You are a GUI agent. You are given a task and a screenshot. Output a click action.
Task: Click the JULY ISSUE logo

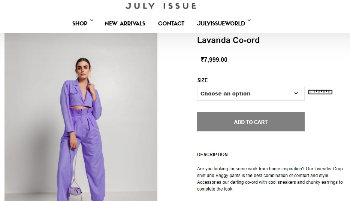[161, 6]
